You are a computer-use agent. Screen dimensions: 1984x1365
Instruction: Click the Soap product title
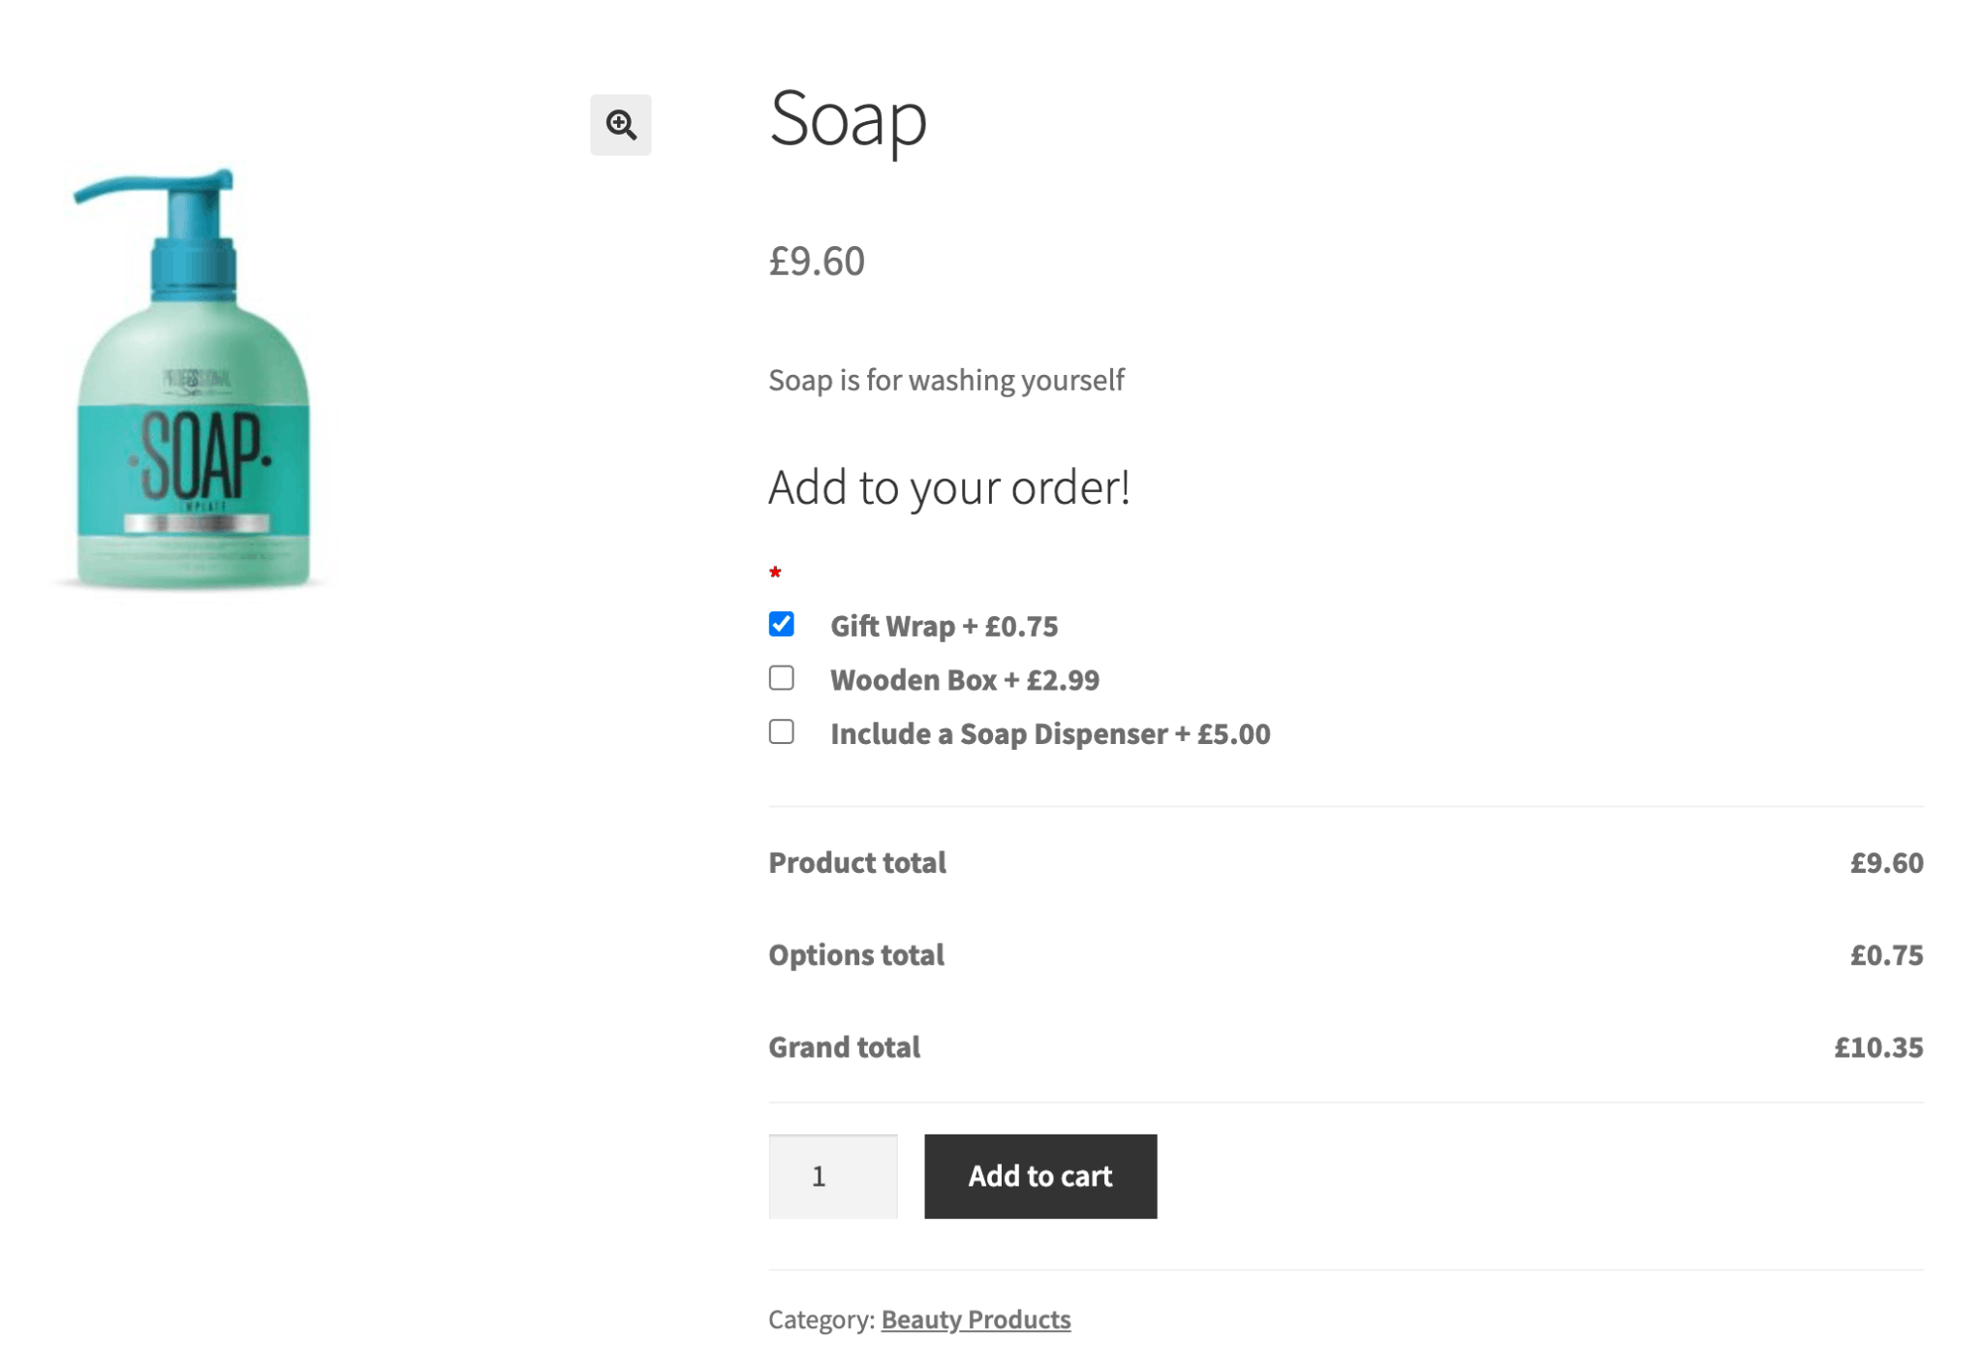click(x=847, y=120)
